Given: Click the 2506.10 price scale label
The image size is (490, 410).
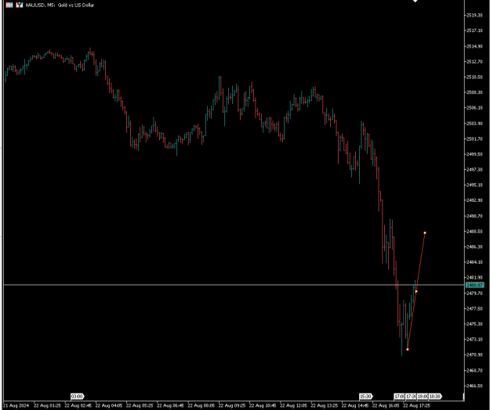Looking at the screenshot, I should [x=474, y=107].
